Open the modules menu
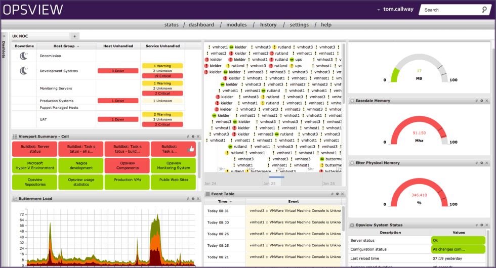The width and height of the screenshot is (496, 268). [x=236, y=25]
